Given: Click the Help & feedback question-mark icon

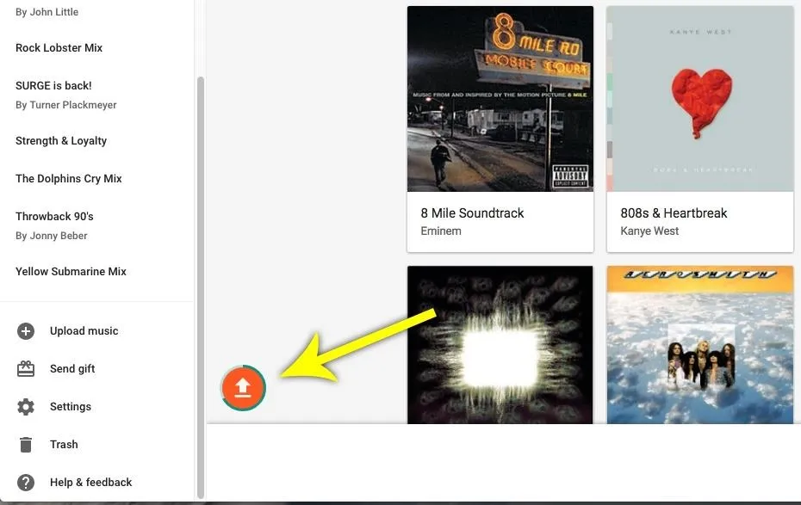Looking at the screenshot, I should [26, 482].
